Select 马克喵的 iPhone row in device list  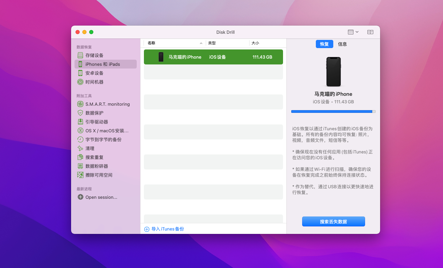click(x=213, y=57)
